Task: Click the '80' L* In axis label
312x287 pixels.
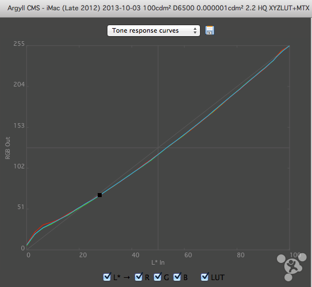Action: (241, 255)
